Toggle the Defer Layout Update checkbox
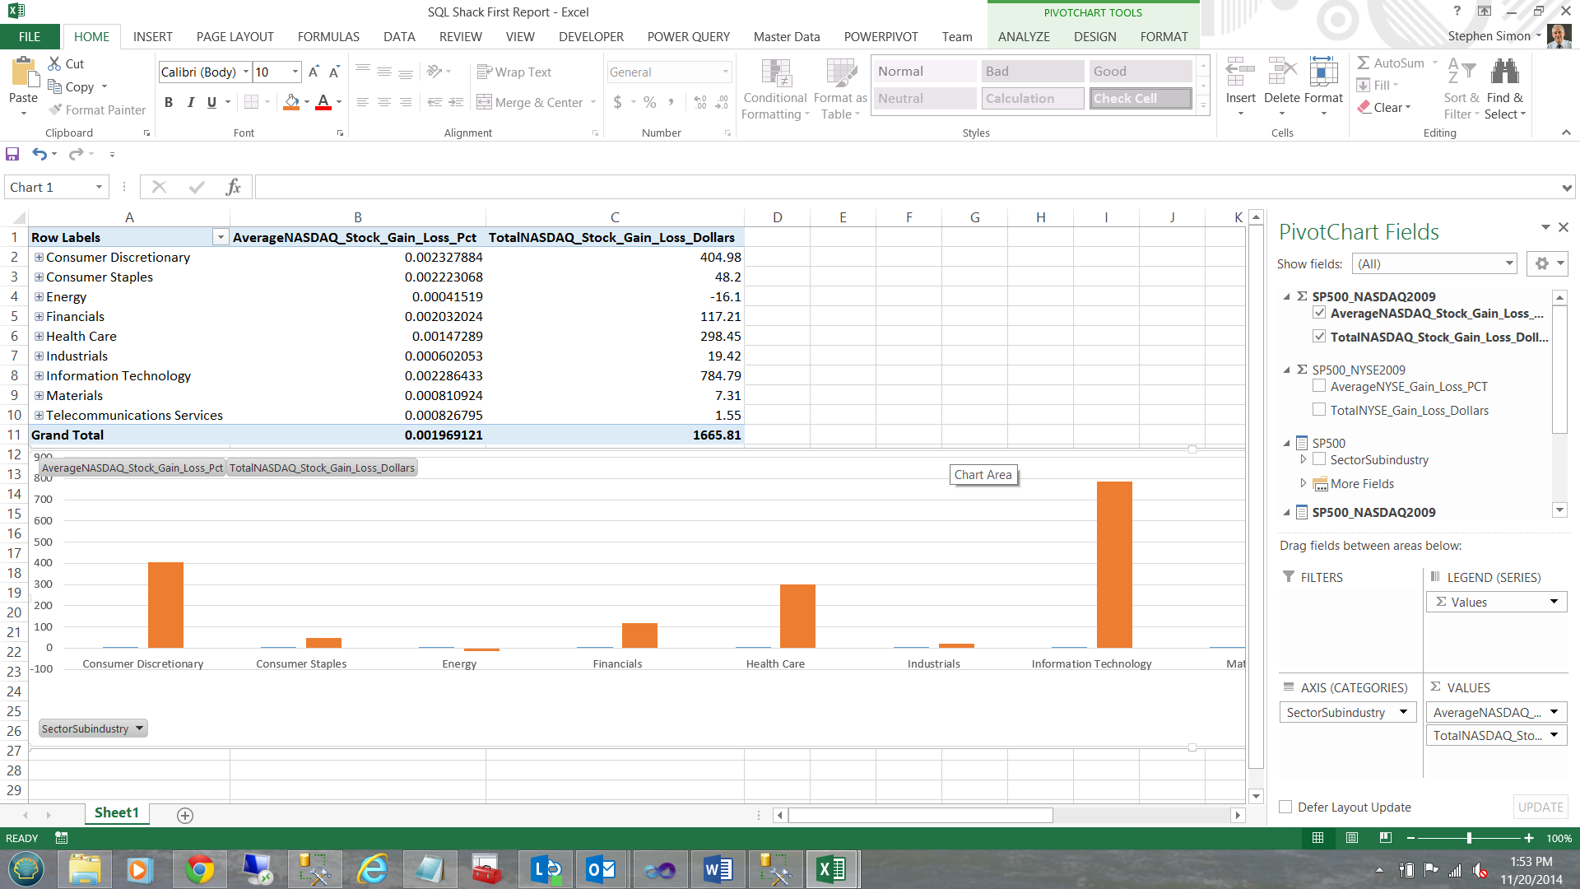The width and height of the screenshot is (1580, 889). (x=1285, y=807)
